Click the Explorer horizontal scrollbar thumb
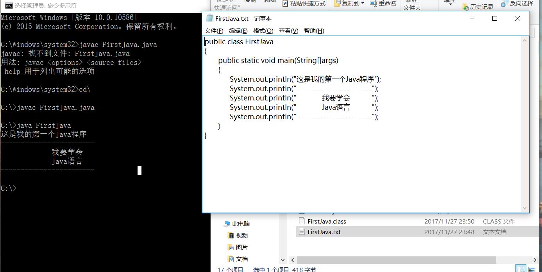This screenshot has width=542, height=272. 396,260
